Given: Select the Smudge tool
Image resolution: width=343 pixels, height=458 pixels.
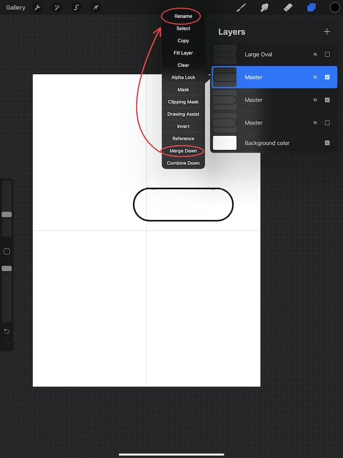Looking at the screenshot, I should [x=264, y=7].
